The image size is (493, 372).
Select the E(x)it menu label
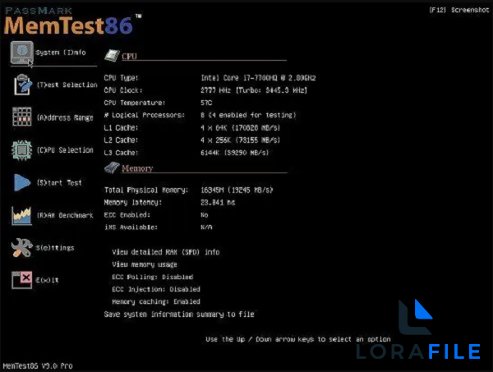pos(47,280)
